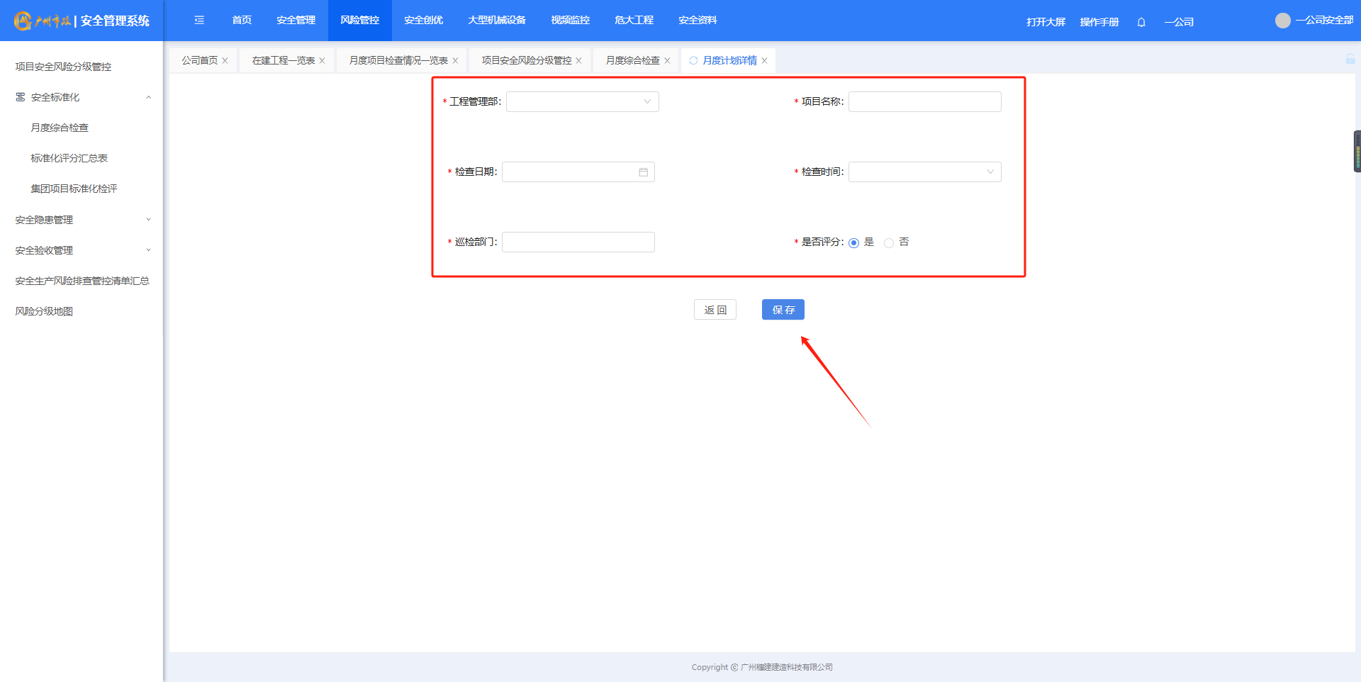Open the 安全管理 top menu
This screenshot has height=682, width=1361.
tap(296, 21)
